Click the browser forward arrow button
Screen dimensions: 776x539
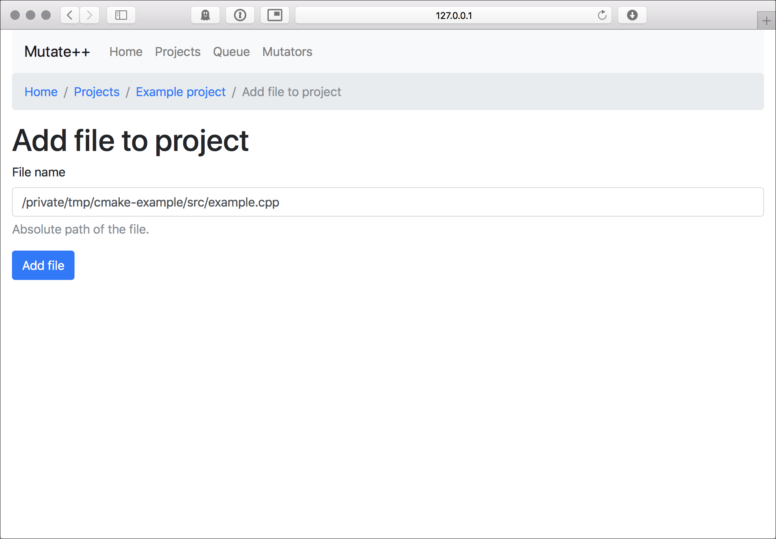[90, 15]
